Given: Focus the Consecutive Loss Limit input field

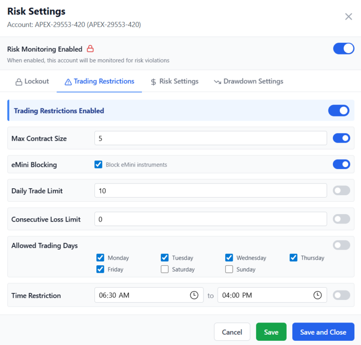Looking at the screenshot, I should [x=210, y=219].
